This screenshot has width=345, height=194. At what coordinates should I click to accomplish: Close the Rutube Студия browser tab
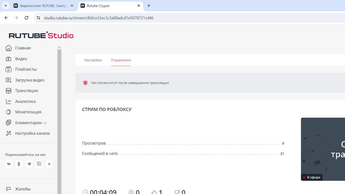point(139,6)
